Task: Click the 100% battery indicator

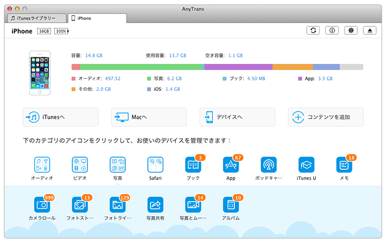Action: click(x=61, y=31)
